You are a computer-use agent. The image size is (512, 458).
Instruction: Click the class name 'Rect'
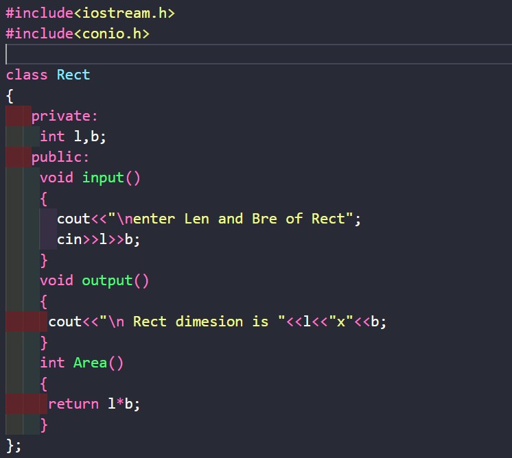(x=73, y=75)
